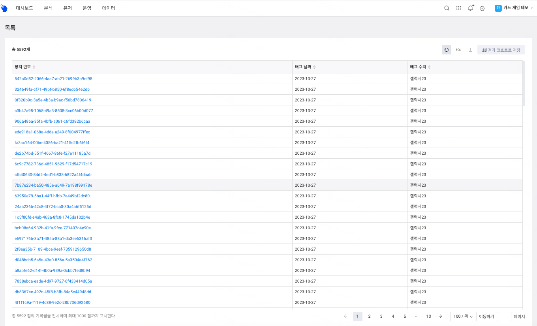This screenshot has height=326, width=537.
Task: Open device 1c5f80fd-e4ab-463a-8fc8-1745da102b4e
Action: [x=52, y=217]
